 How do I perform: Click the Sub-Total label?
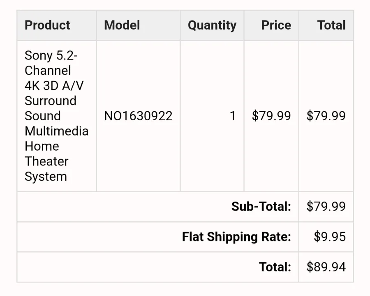tap(261, 207)
